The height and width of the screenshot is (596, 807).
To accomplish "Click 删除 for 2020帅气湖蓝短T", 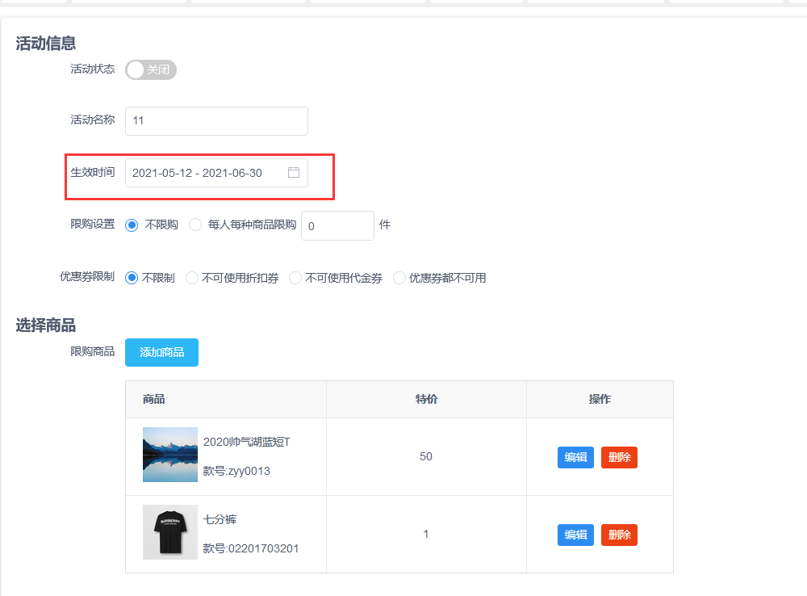I will (x=619, y=457).
